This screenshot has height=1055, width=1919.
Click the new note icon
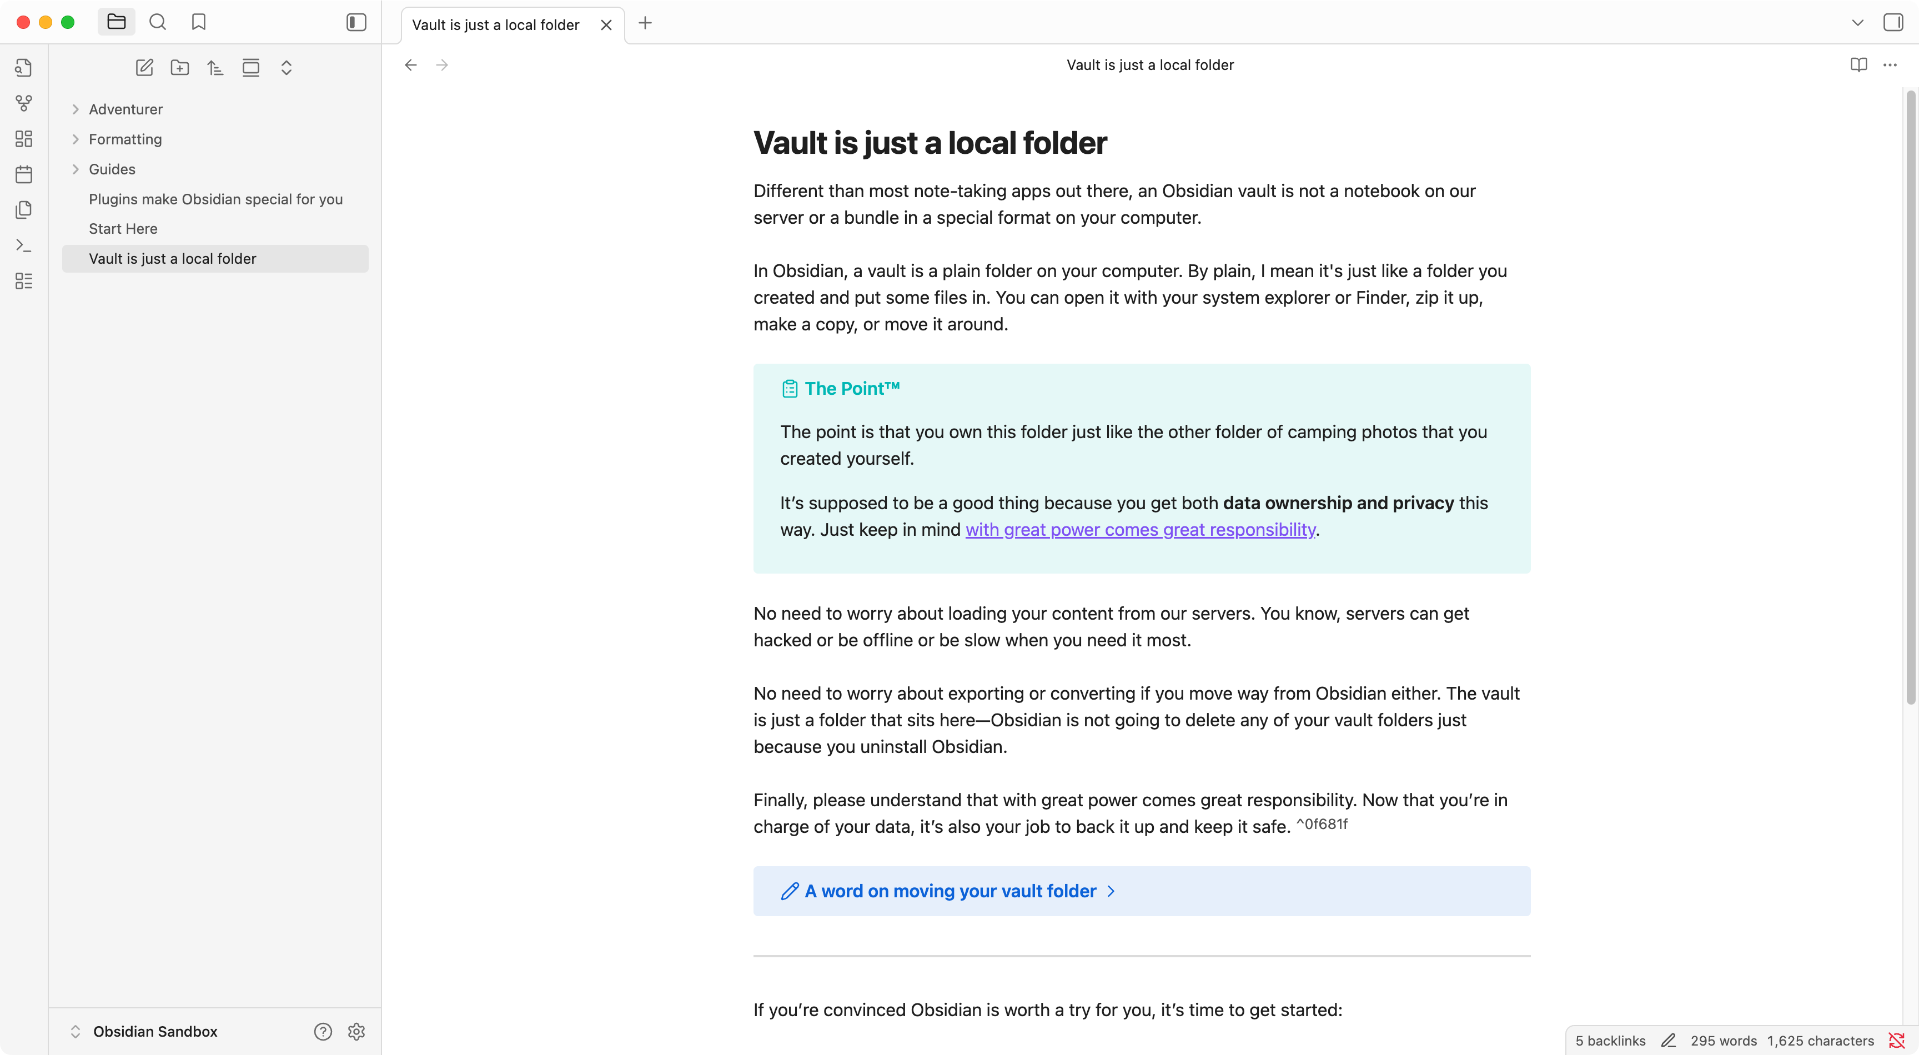click(144, 68)
